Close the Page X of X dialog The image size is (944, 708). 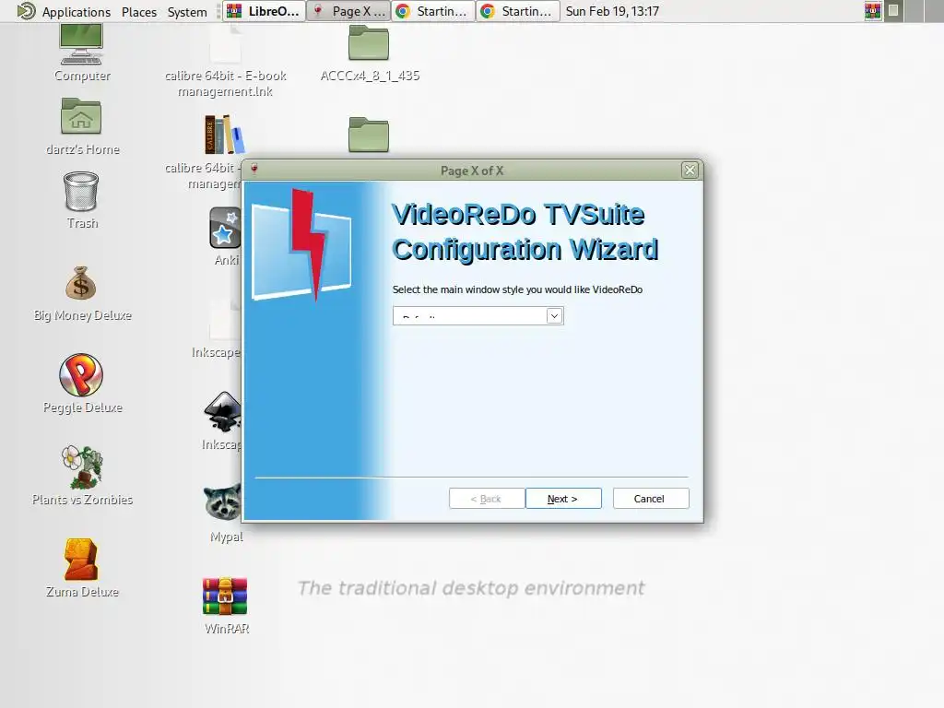(x=690, y=171)
